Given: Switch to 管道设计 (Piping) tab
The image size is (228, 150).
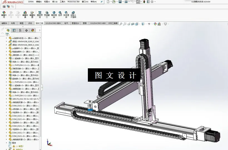Looking at the screenshot, I should [x=75, y=23].
